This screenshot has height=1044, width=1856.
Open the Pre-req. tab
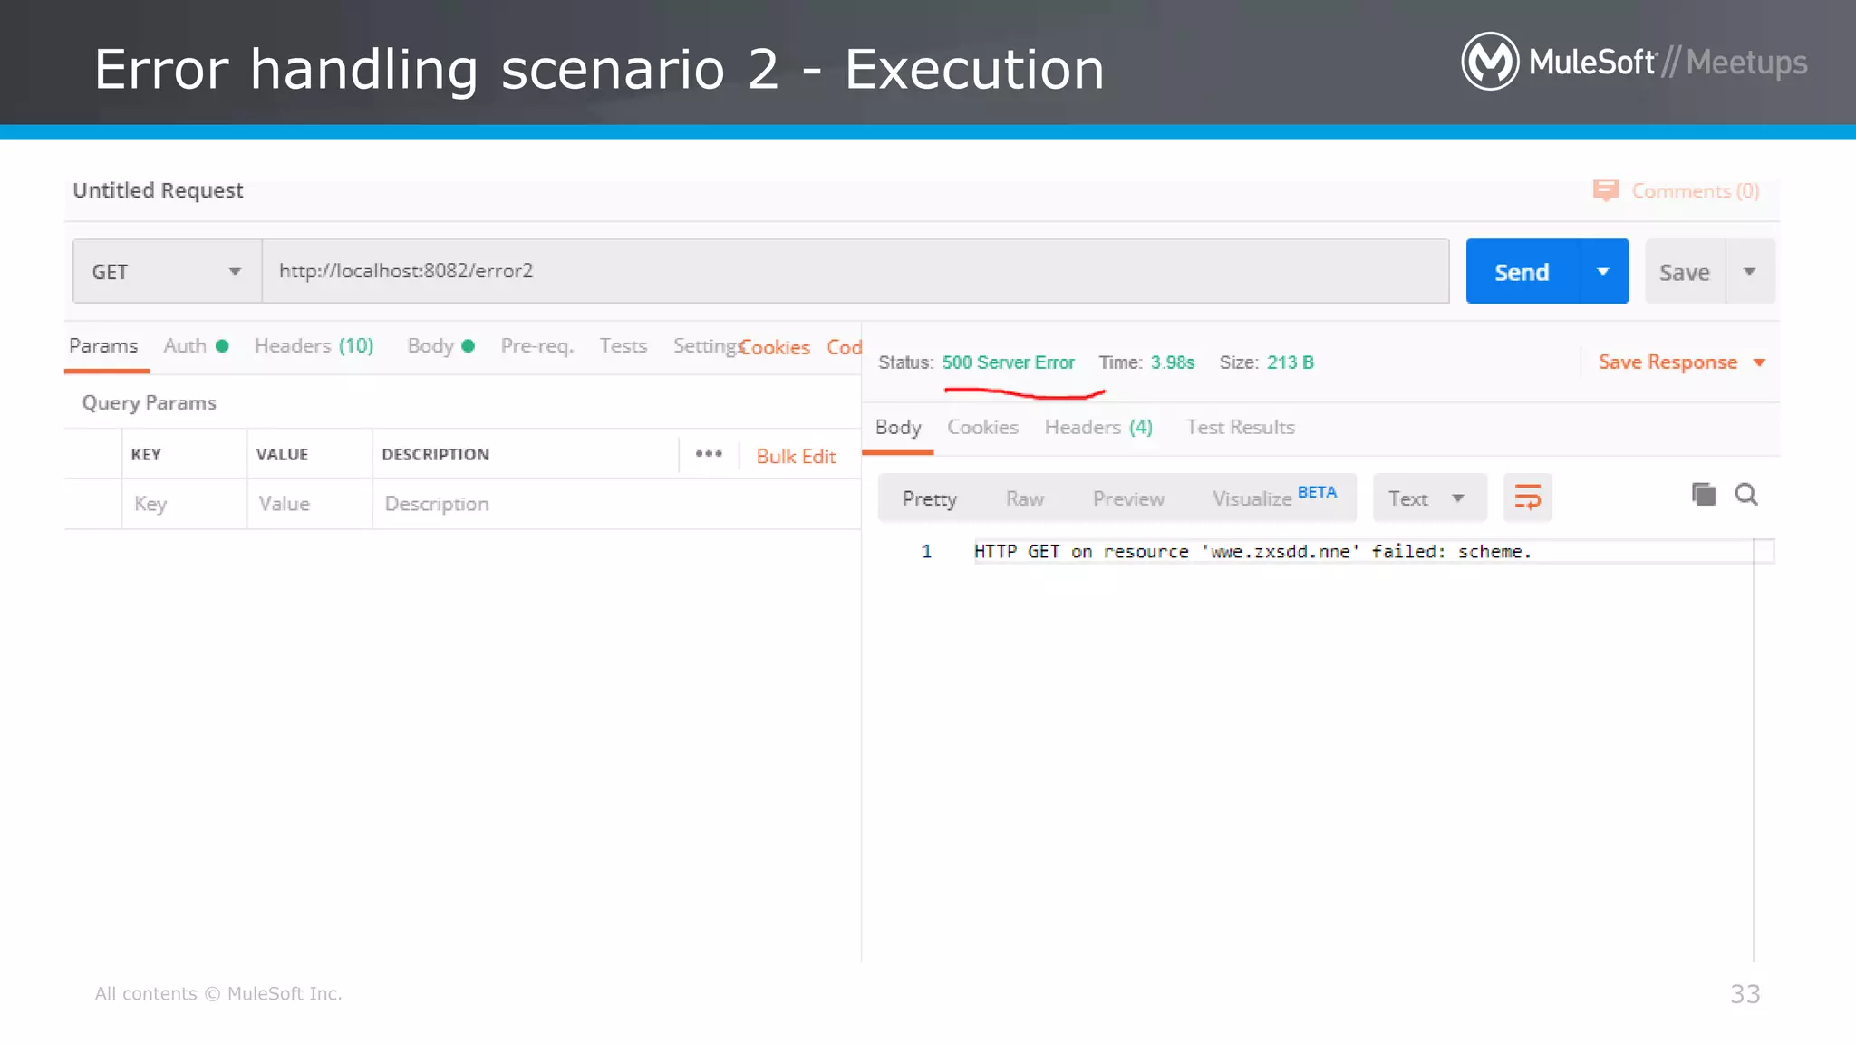pos(536,346)
